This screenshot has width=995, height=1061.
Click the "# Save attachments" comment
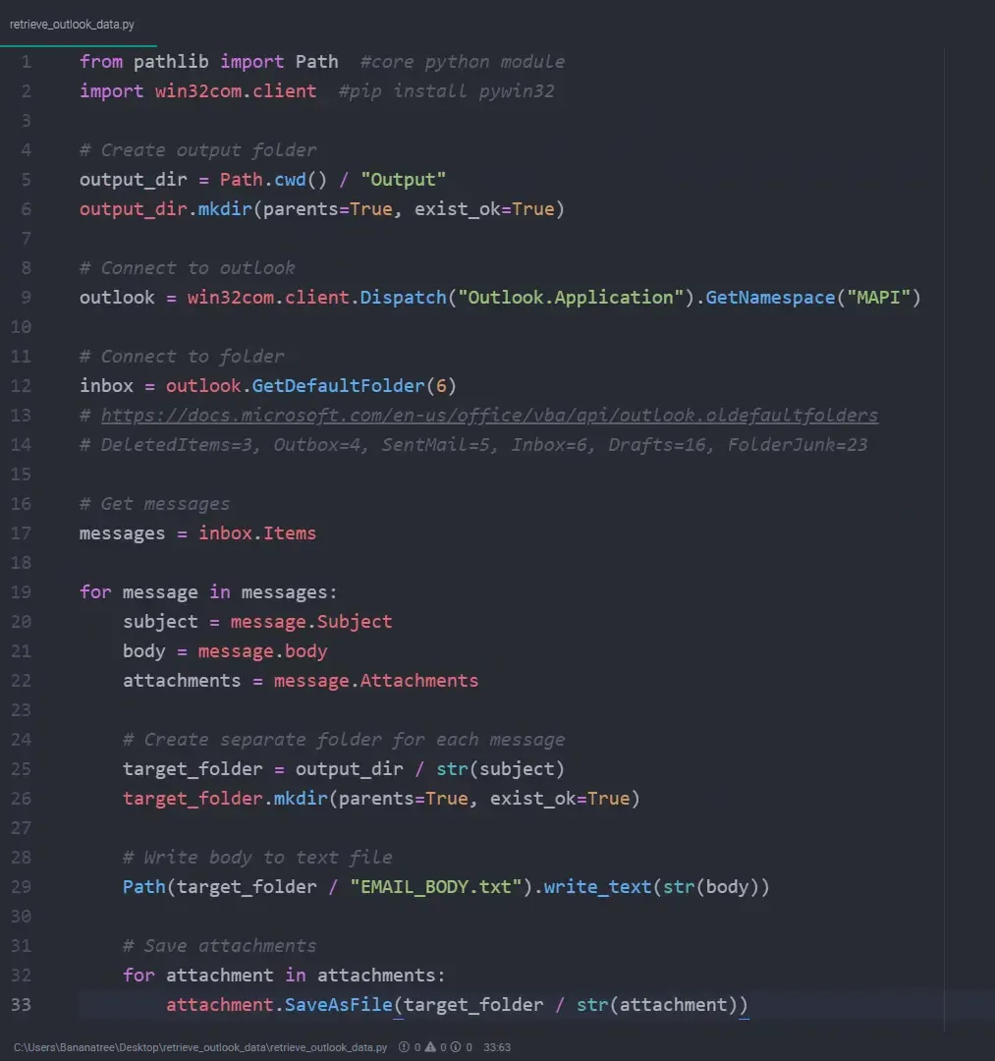pos(220,946)
